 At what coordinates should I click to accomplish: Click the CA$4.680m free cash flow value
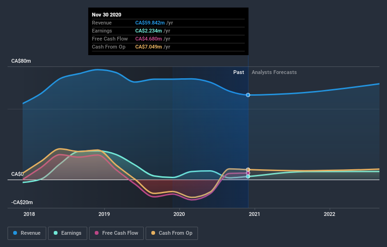148,39
